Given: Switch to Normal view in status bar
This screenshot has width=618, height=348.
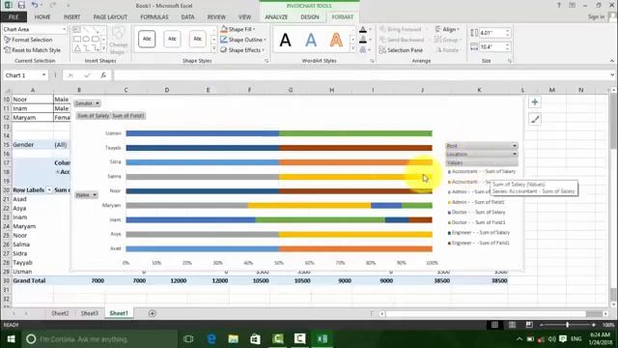Looking at the screenshot, I should coord(494,325).
